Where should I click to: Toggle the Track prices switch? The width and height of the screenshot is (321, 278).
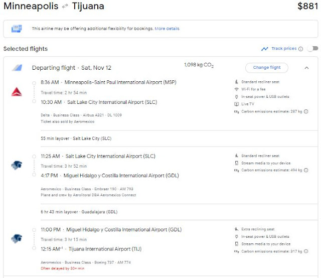[x=312, y=49]
